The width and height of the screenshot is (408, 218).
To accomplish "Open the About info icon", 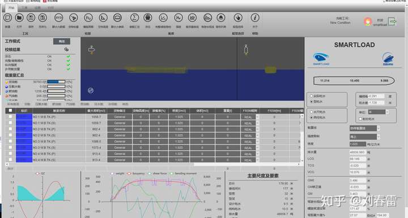I will click(x=255, y=18).
